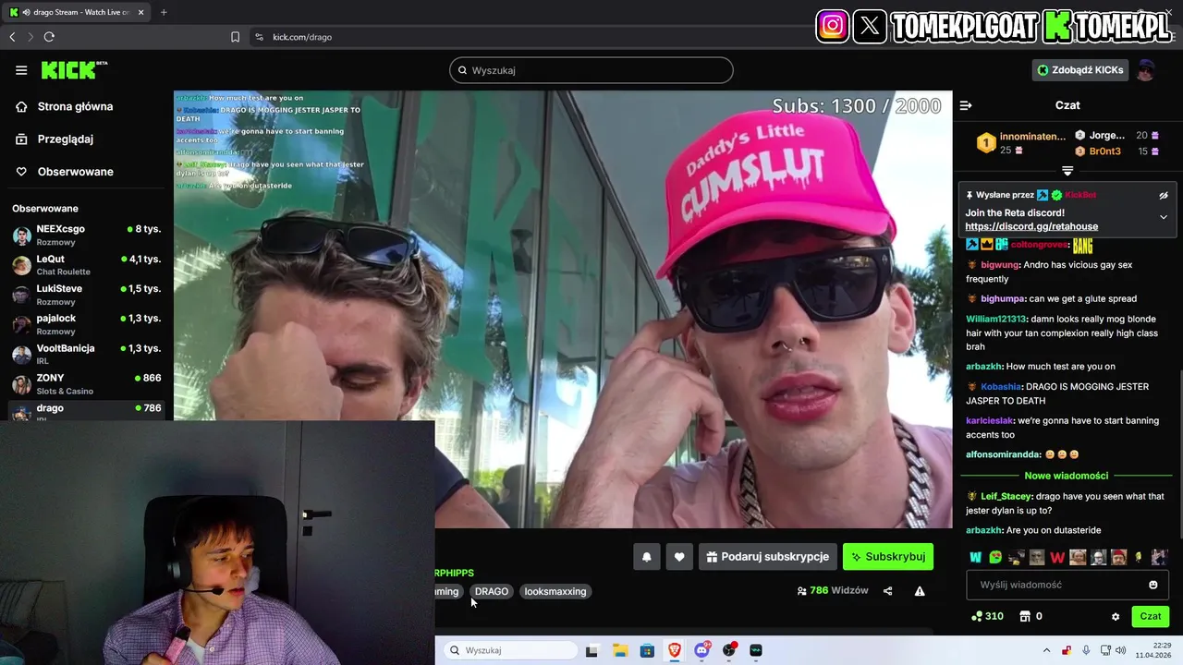Open the emoji picker in message box

1153,585
